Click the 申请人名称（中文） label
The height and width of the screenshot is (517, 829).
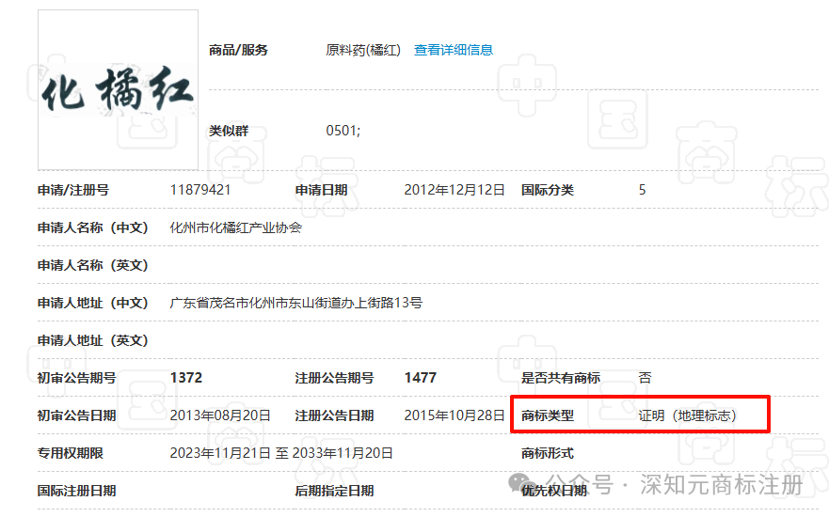click(93, 227)
